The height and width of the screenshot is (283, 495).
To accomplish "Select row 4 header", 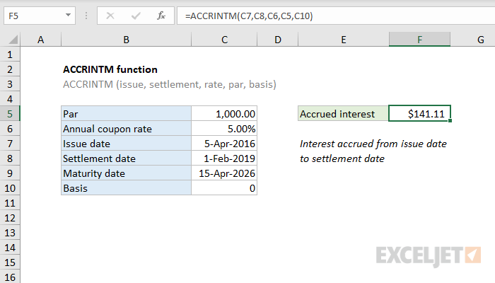I will (x=10, y=99).
